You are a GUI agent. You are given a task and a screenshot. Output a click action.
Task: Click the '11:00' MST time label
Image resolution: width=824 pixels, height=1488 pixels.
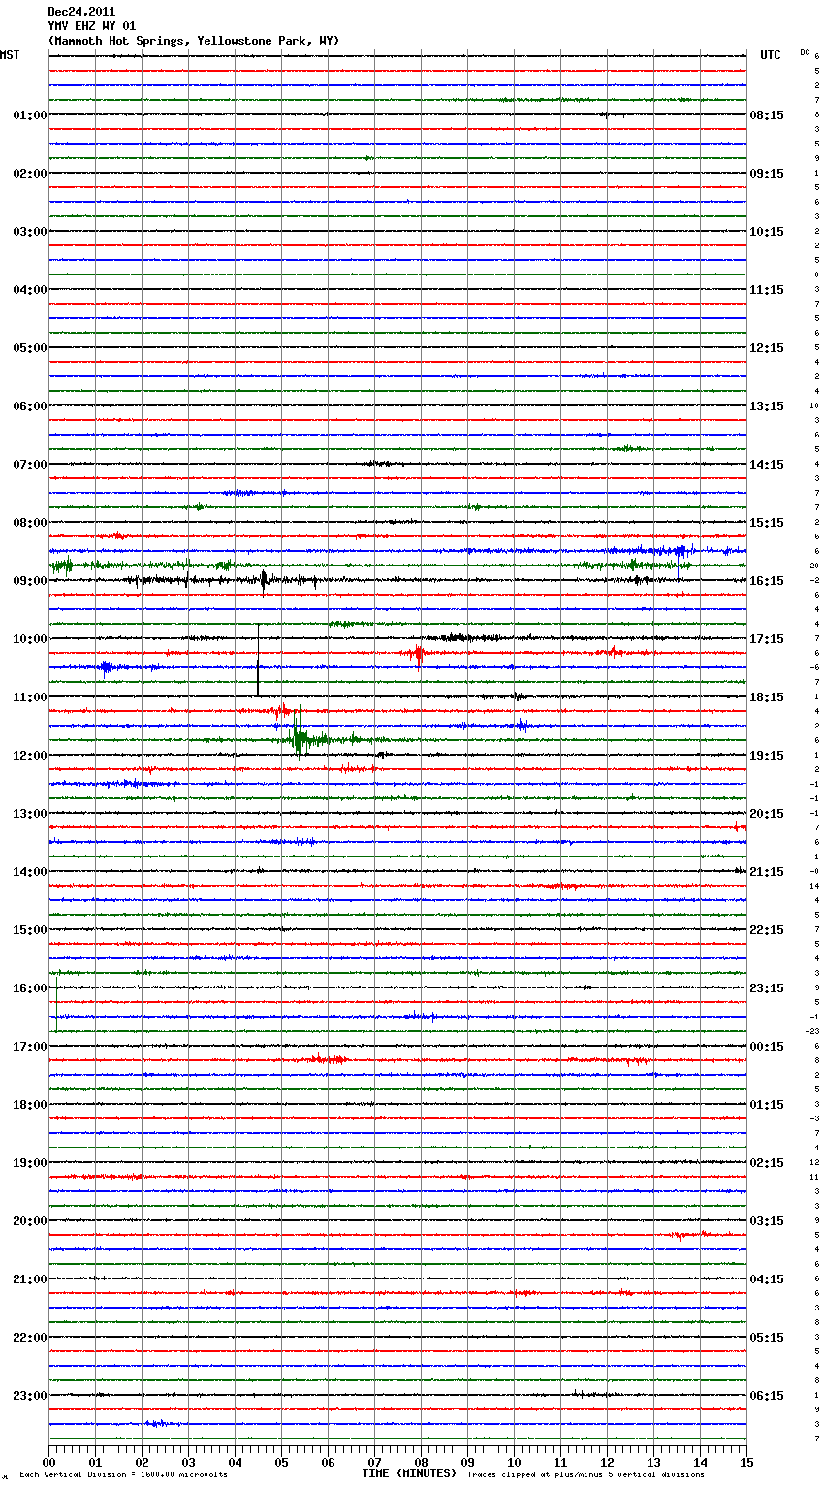tap(30, 697)
